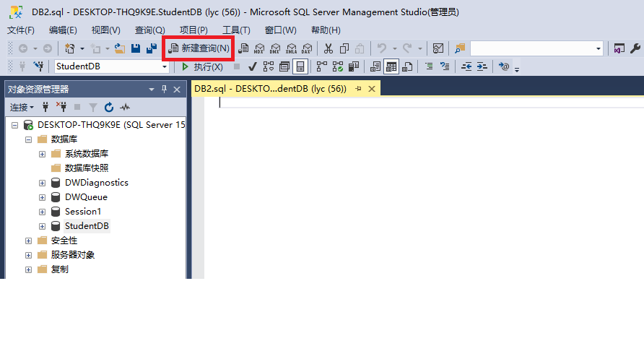This screenshot has height=346, width=644.
Task: Toggle the Object Explorer auto-hide pin
Action: point(165,89)
